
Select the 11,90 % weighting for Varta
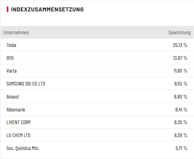tap(180, 71)
